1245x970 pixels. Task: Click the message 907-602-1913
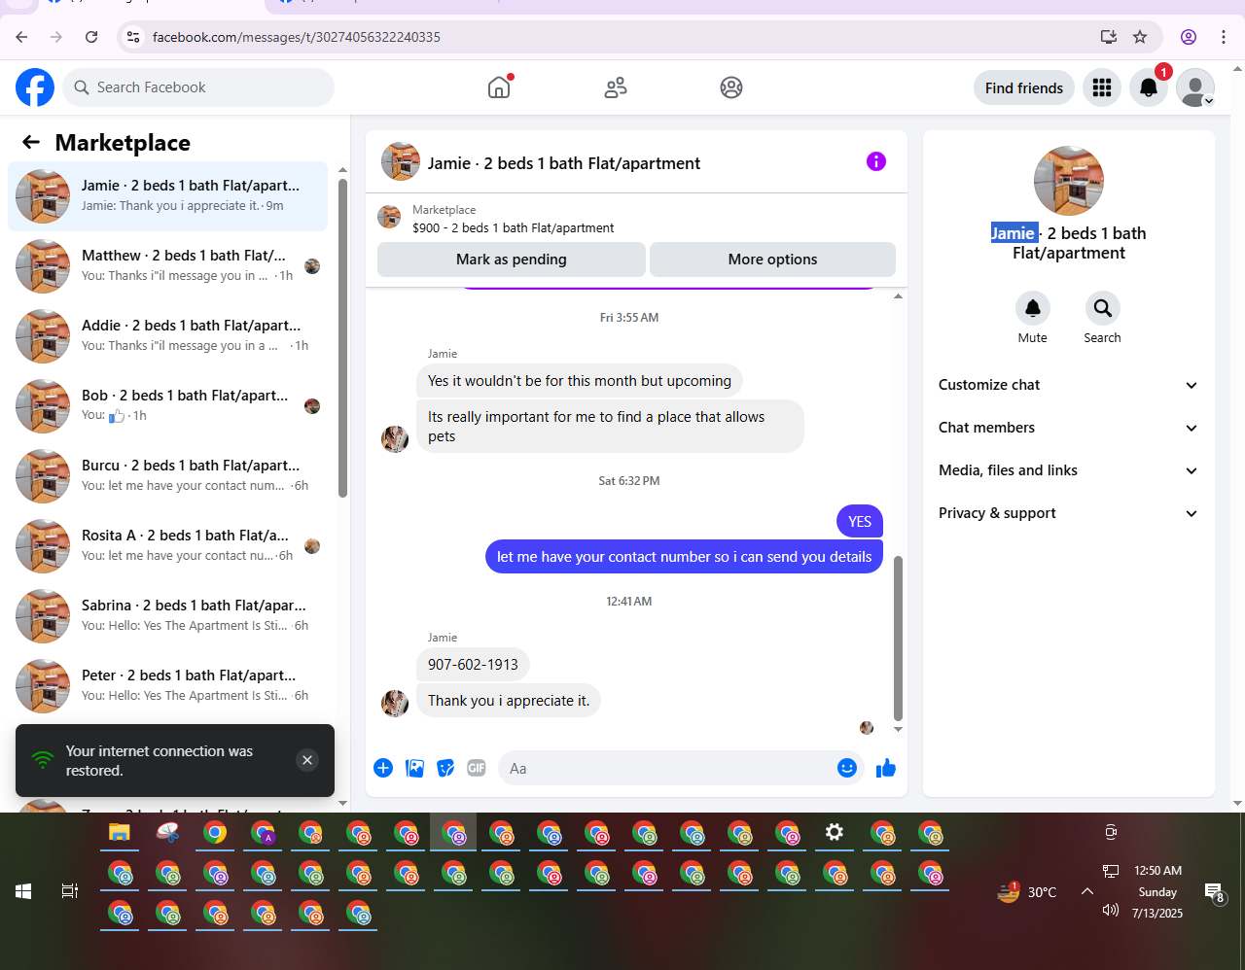pyautogui.click(x=473, y=665)
